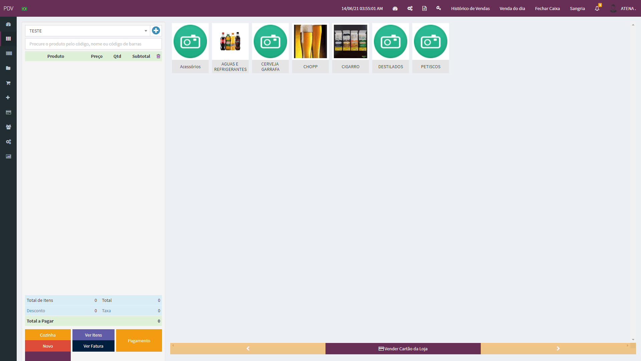Viewport: 641px width, 361px height.
Task: Click Vender Cartão da Loja button
Action: click(403, 349)
